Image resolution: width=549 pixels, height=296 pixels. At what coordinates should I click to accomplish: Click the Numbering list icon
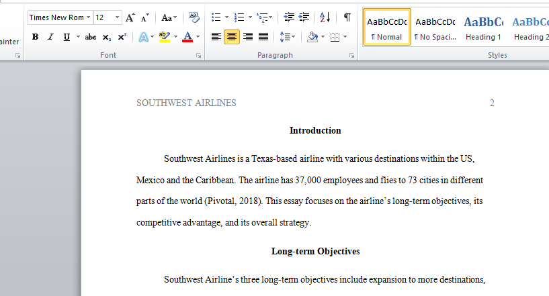pyautogui.click(x=239, y=17)
